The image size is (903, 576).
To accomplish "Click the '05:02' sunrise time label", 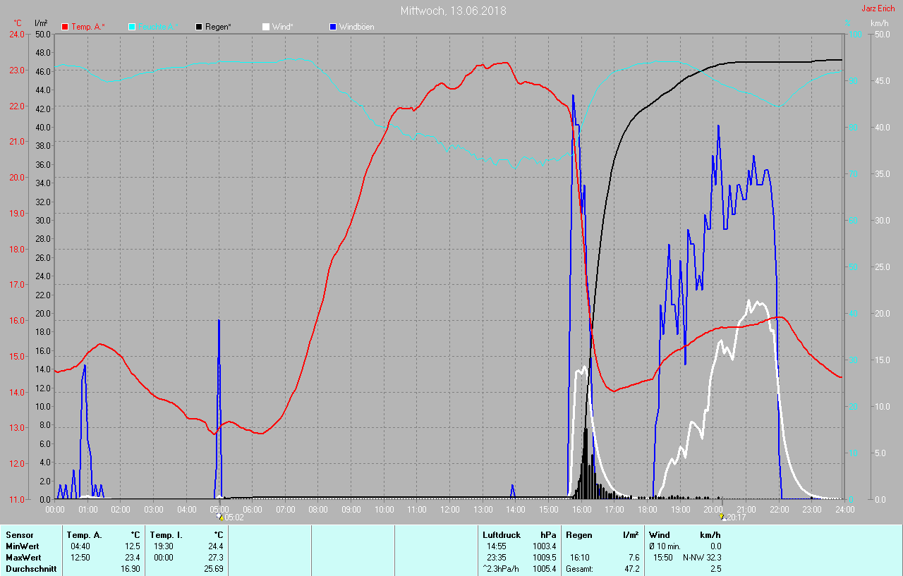I will [234, 517].
